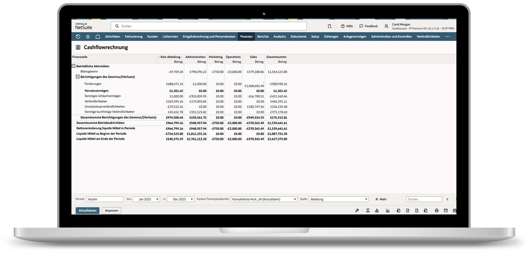The image size is (529, 255).
Task: Open the Feedback link
Action: pyautogui.click(x=369, y=26)
